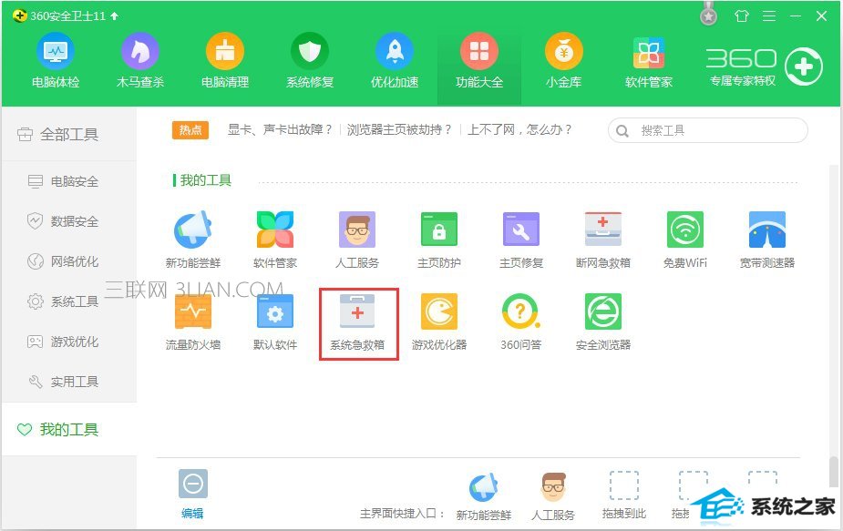The width and height of the screenshot is (843, 531).
Task: Click 人工服务 in the quick entry bar
Action: coord(552,497)
